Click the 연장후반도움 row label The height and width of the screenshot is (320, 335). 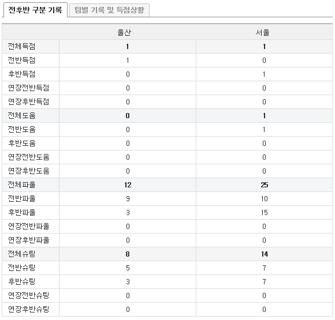click(x=29, y=171)
